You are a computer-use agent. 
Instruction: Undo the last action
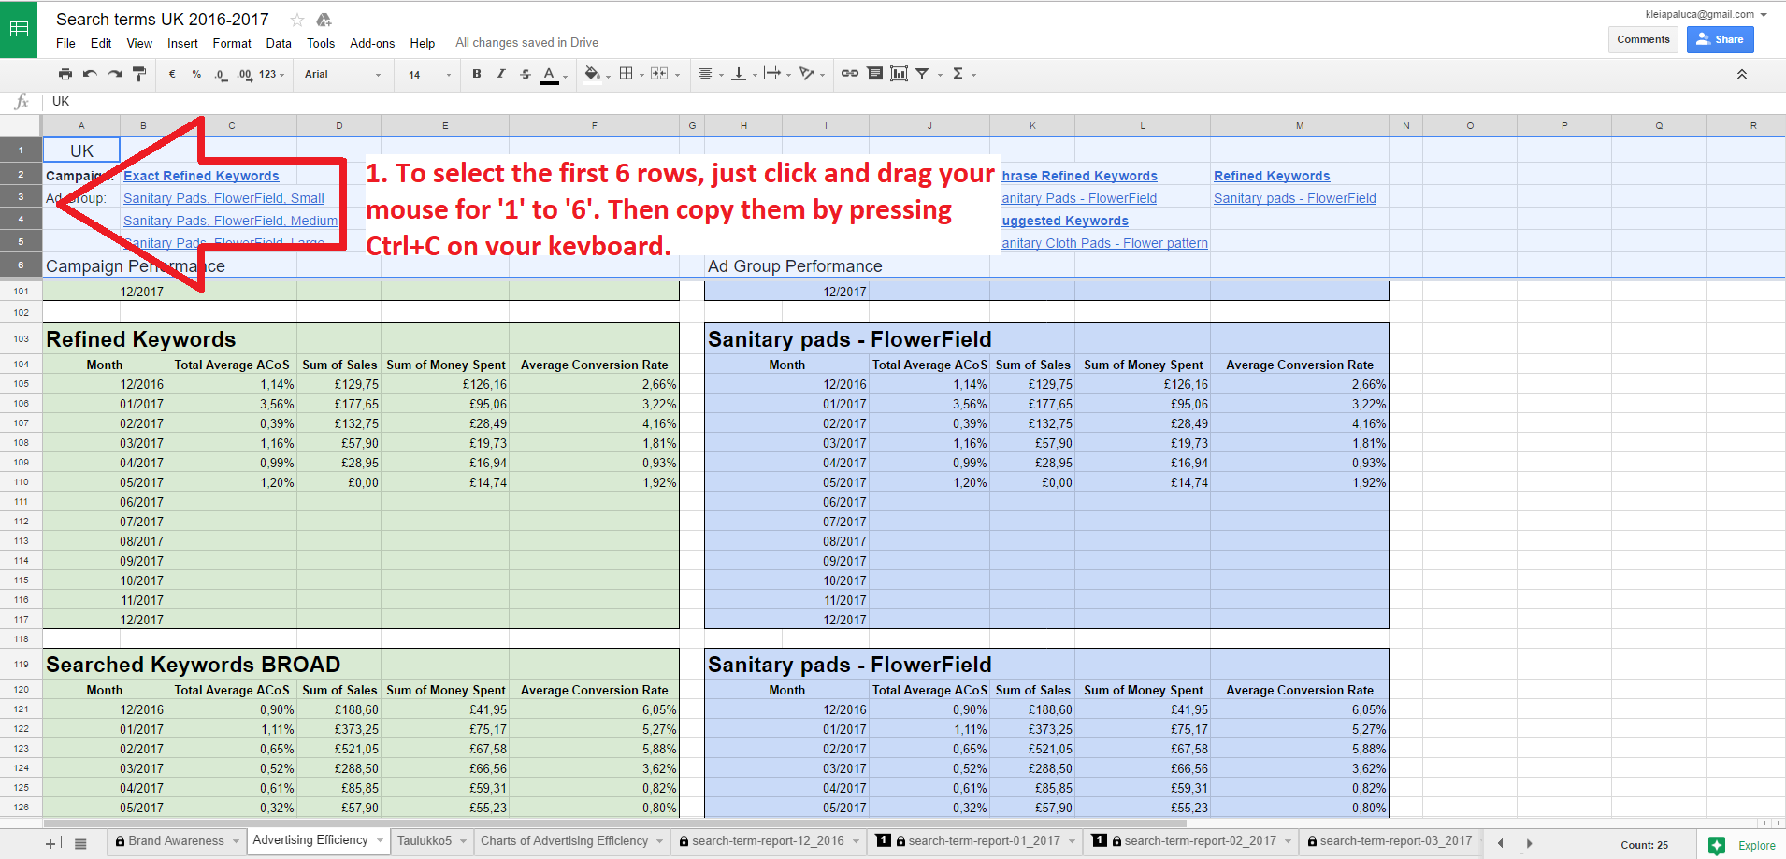coord(90,74)
